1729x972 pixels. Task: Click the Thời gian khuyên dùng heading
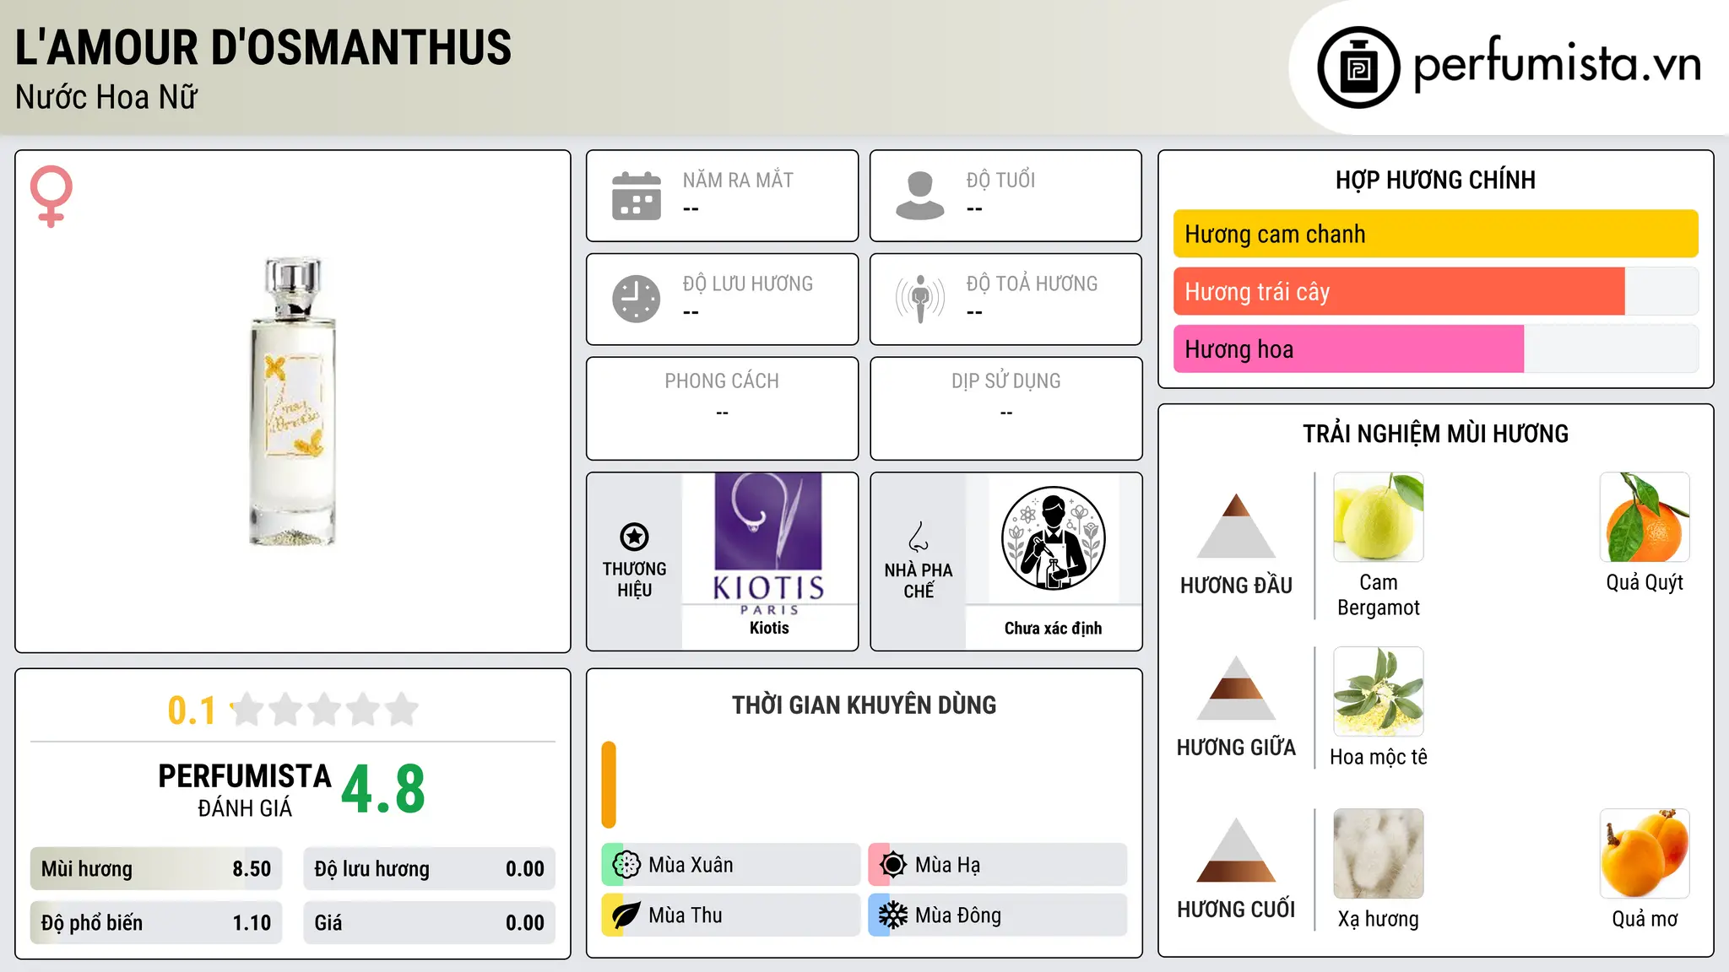(864, 705)
